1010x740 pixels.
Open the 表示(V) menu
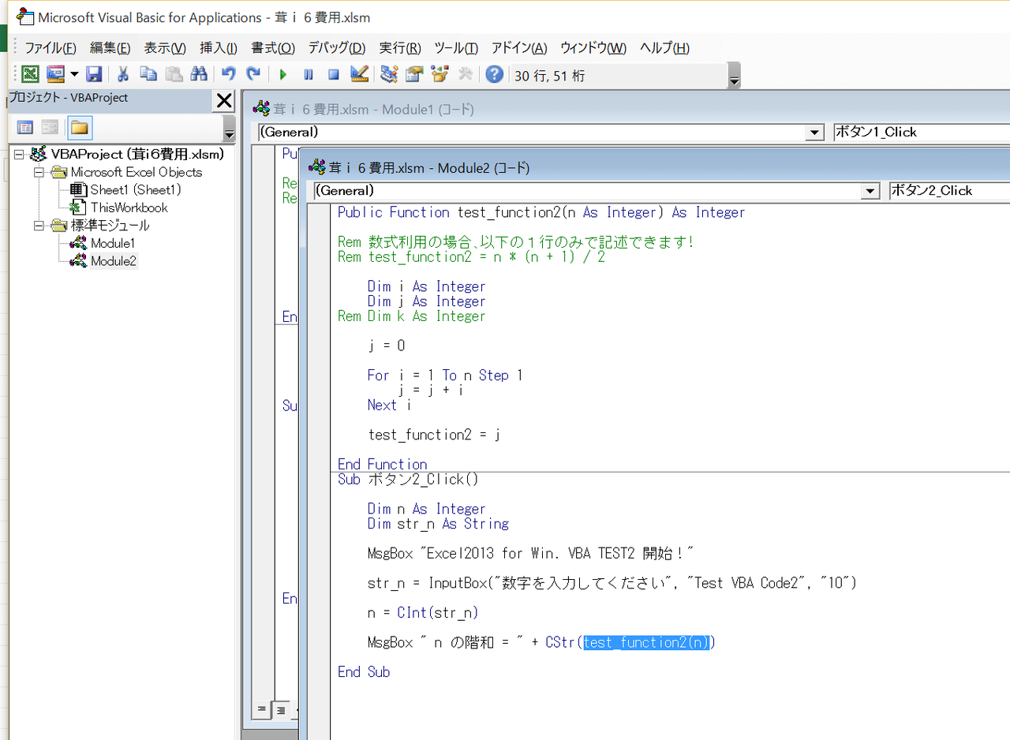[165, 48]
